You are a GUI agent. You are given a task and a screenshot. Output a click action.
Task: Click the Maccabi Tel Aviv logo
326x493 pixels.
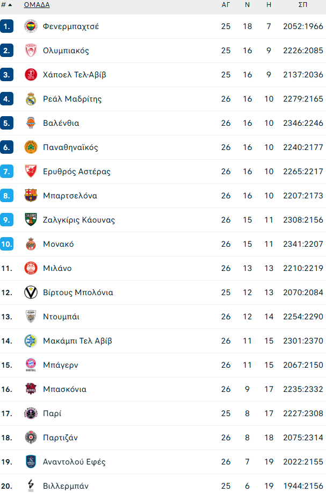(x=31, y=341)
